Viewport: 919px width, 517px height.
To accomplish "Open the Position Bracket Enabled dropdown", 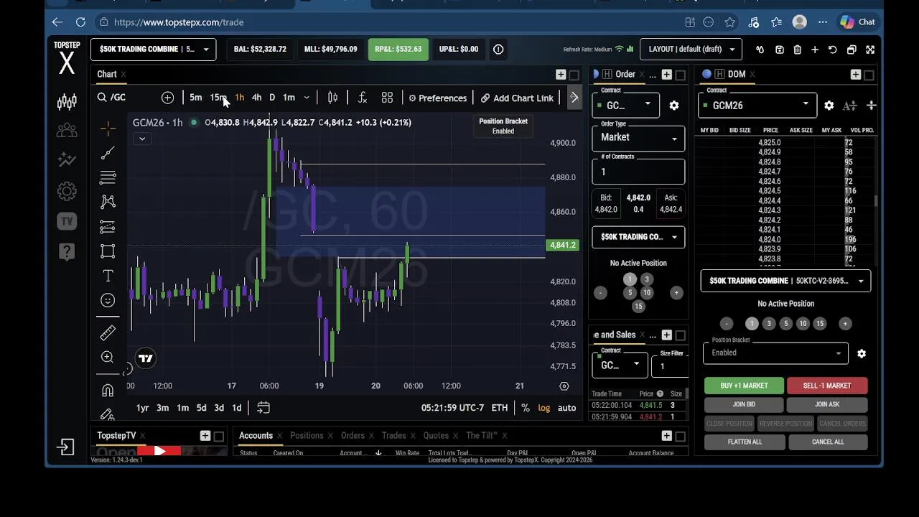I will coord(775,353).
